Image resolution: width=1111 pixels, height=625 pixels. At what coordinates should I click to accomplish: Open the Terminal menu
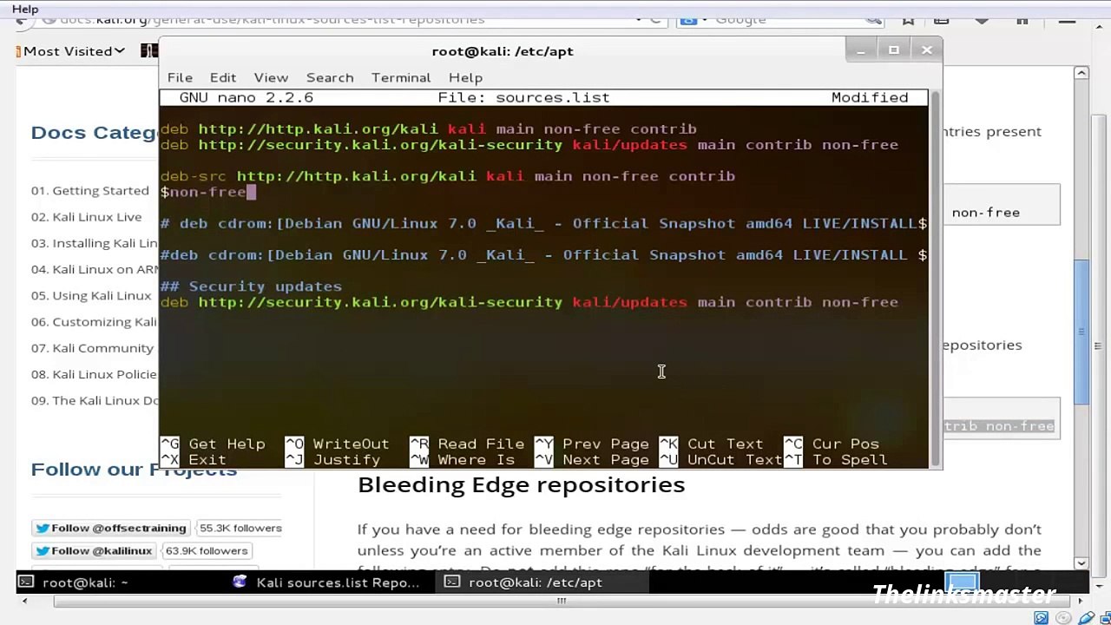401,77
